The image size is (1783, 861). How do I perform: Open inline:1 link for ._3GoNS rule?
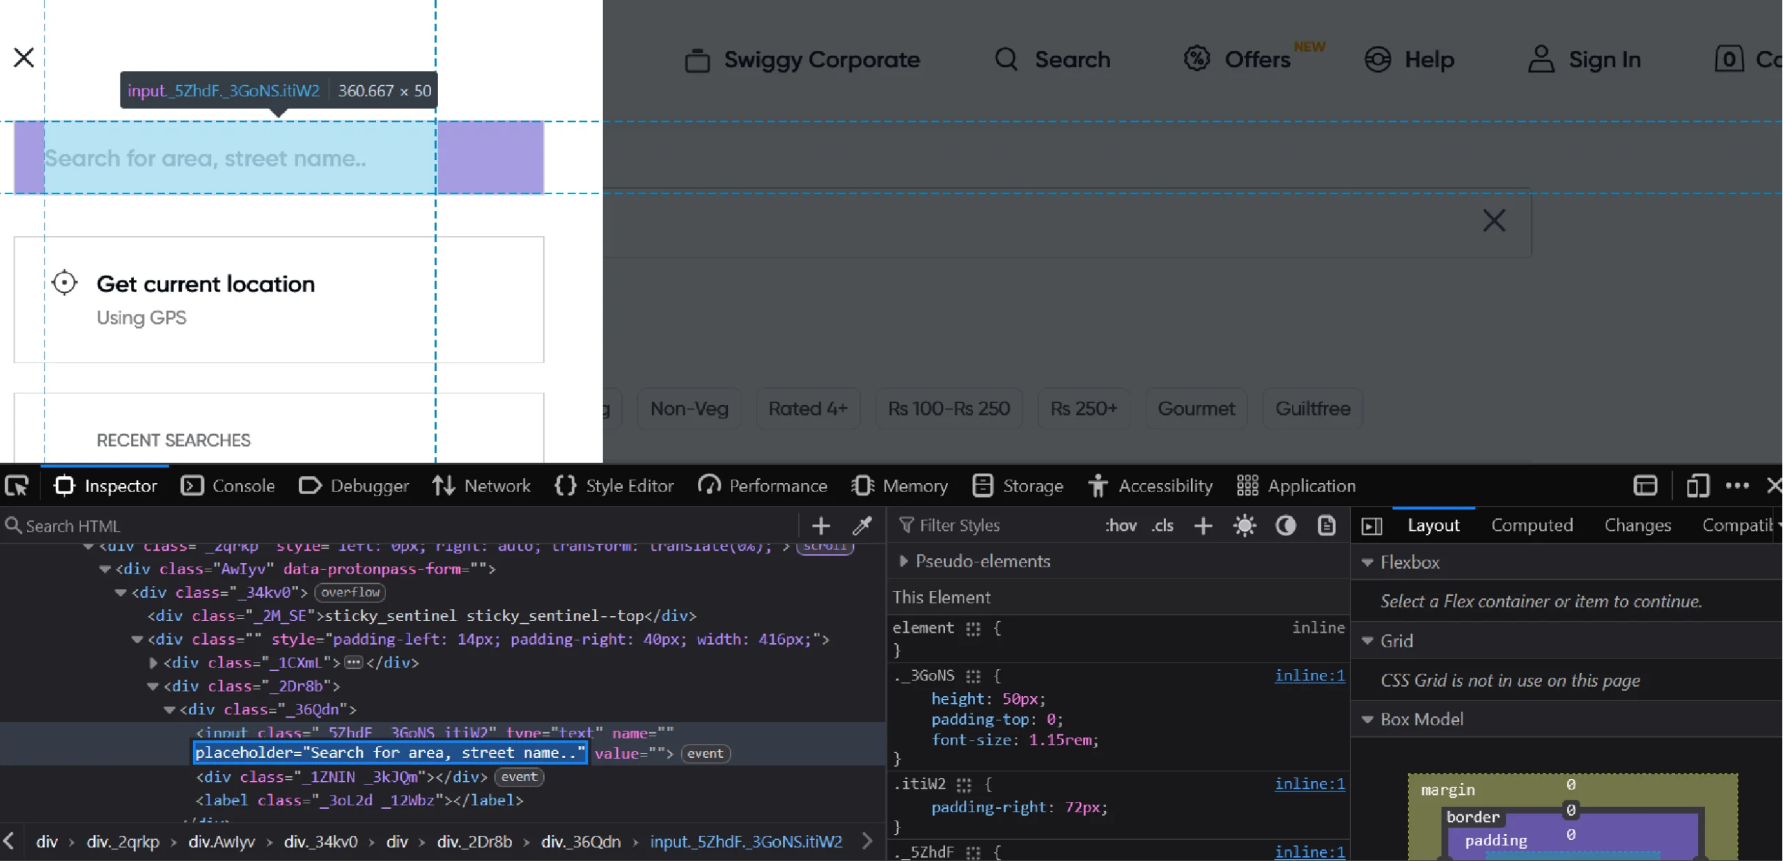1309,675
